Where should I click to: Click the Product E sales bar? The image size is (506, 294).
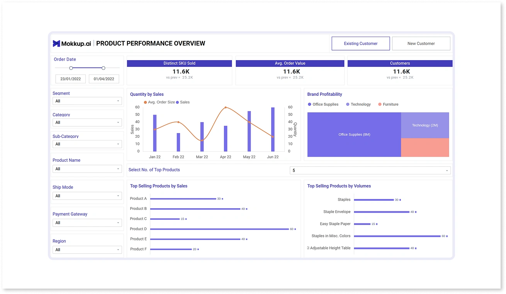(x=195, y=239)
